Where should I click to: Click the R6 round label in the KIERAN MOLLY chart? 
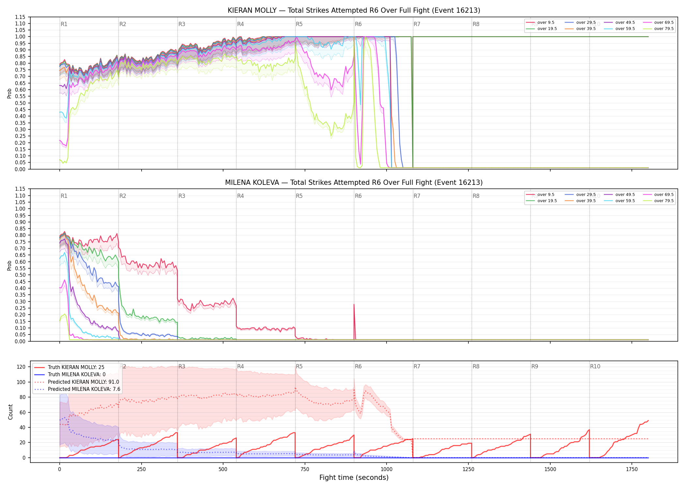coord(358,24)
